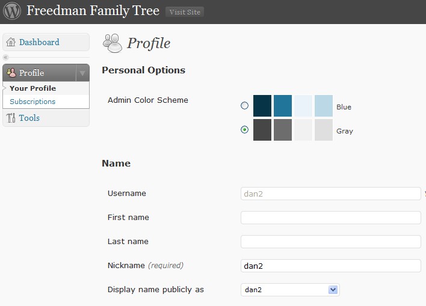The image size is (426, 306).
Task: Click the Blue scheme label text
Action: pos(344,107)
